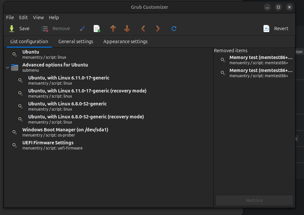Click the 'submenu' subtitle text
Image resolution: width=304 pixels, height=215 pixels.
click(30, 70)
